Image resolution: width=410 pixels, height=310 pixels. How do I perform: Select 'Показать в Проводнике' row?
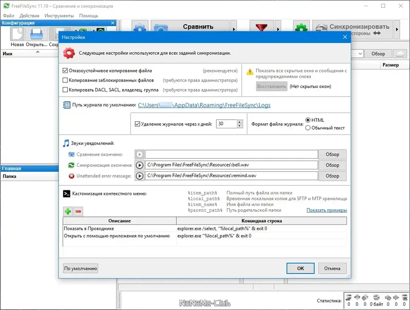[204, 229]
